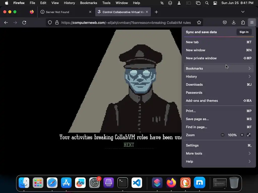
Task: Open Add-ons and themes
Action: [219, 101]
